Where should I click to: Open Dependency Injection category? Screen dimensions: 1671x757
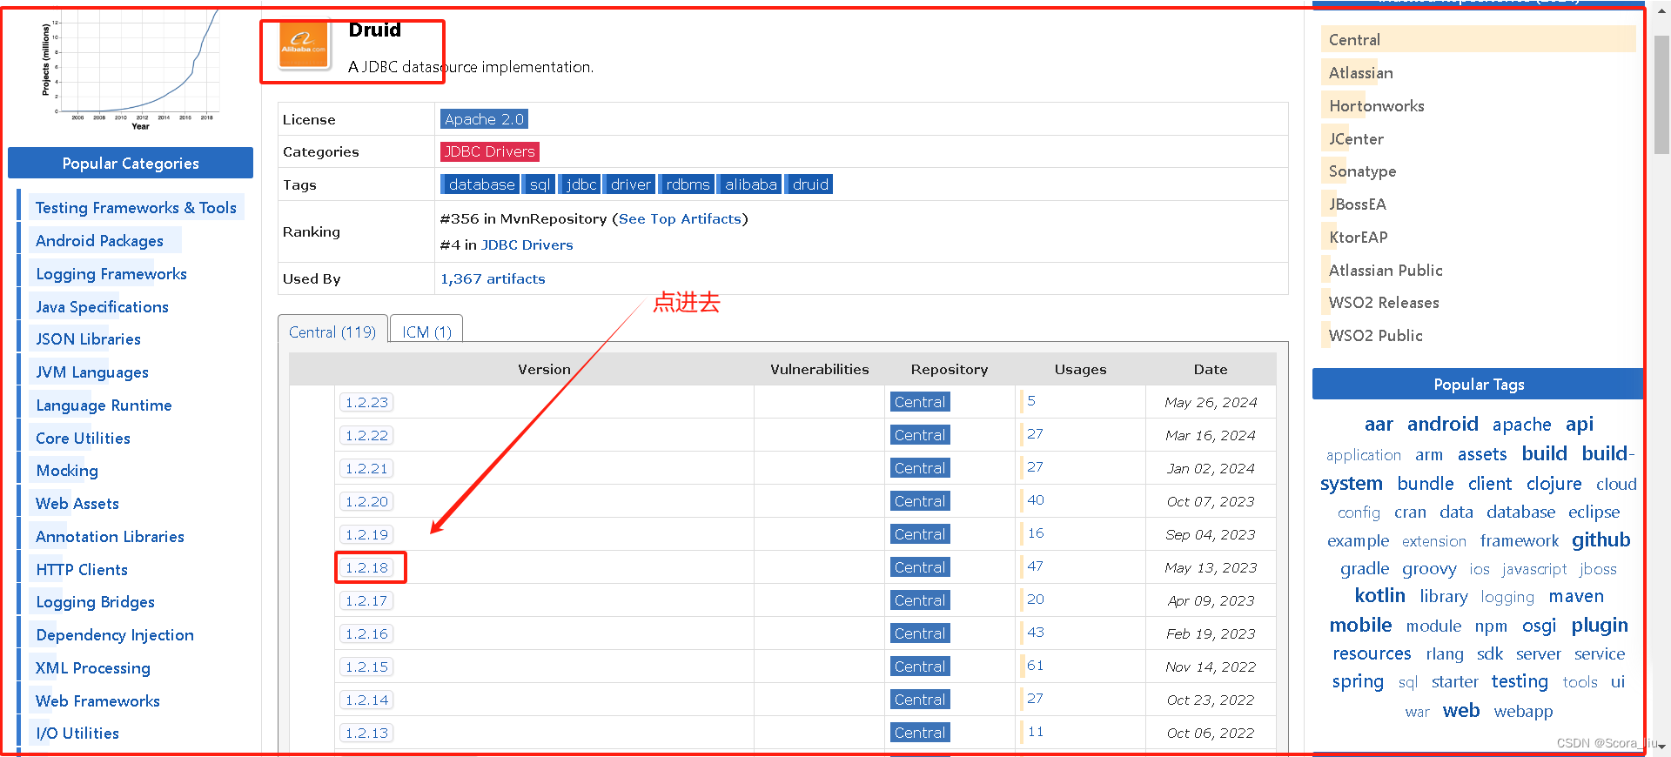[115, 635]
